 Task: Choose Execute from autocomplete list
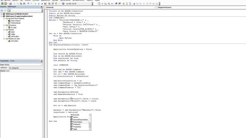[76, 115]
